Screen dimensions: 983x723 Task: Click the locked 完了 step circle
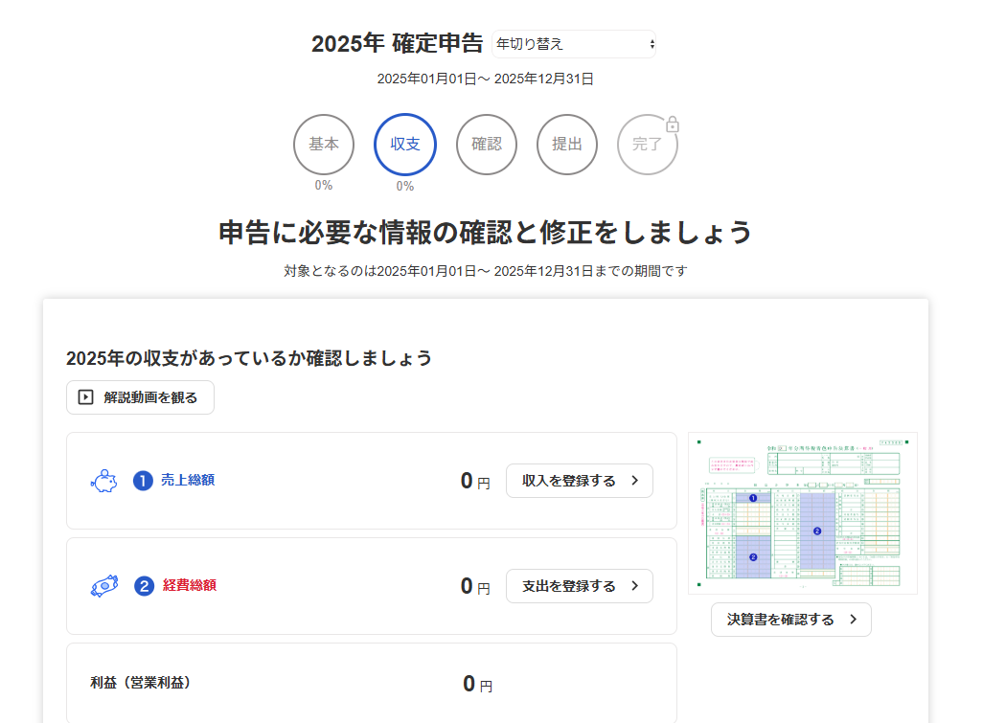pos(647,144)
